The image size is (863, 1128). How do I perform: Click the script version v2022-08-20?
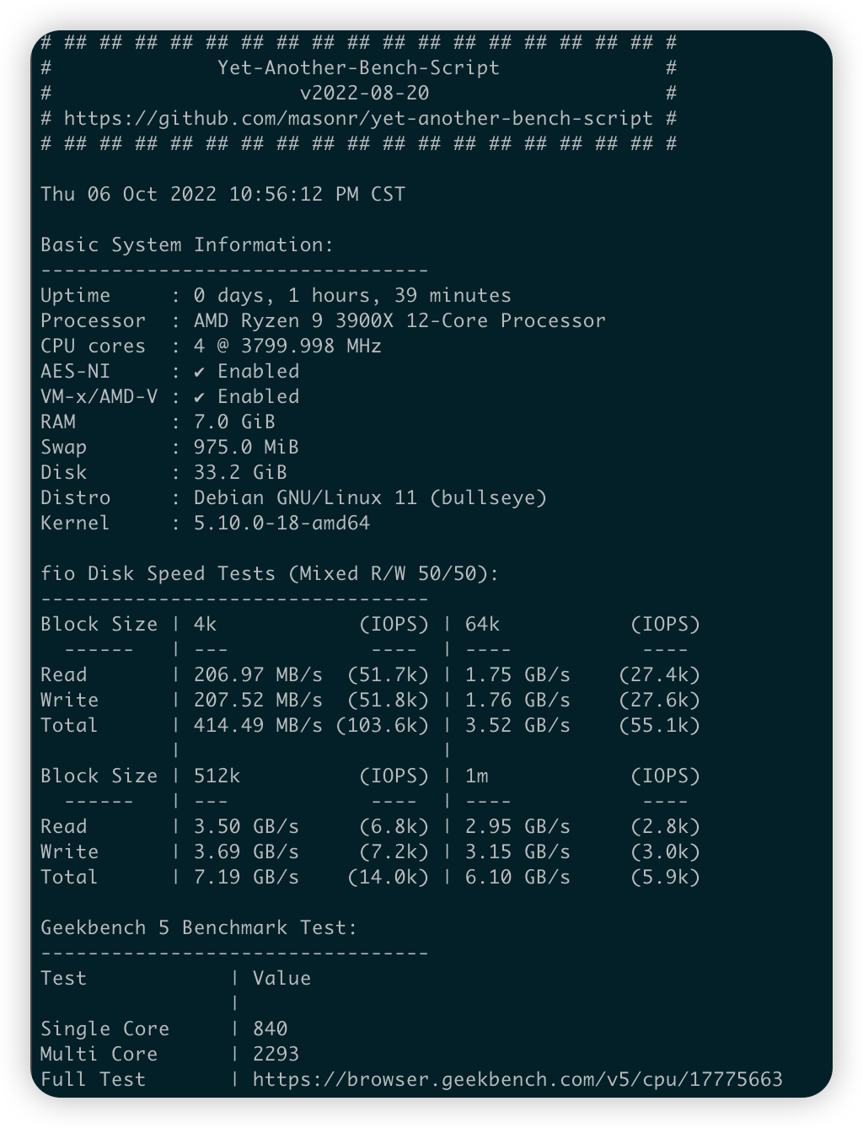tap(364, 94)
